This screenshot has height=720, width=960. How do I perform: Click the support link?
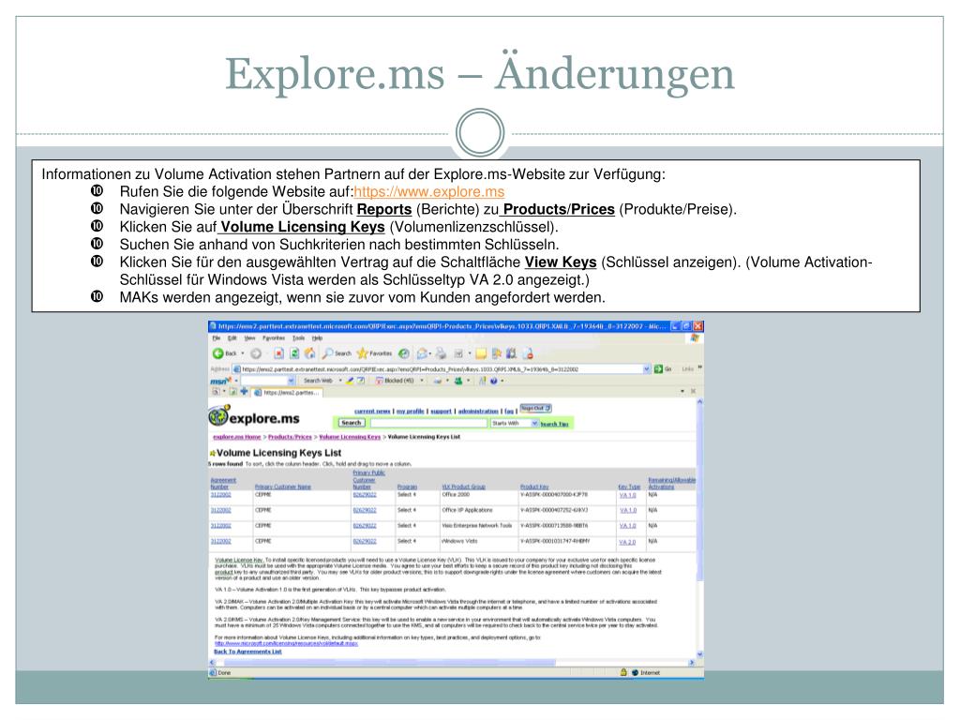441,411
